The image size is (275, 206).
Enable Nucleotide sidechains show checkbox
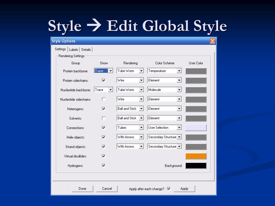coord(104,99)
